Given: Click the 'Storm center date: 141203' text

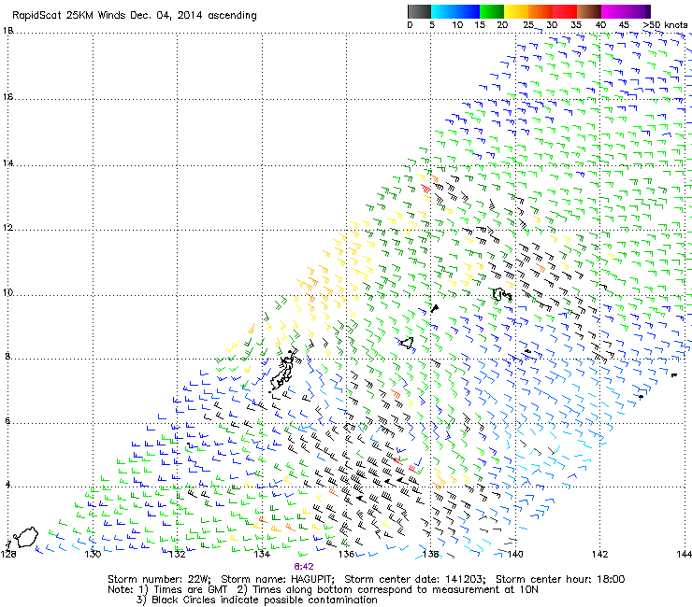Looking at the screenshot, I should click(415, 579).
